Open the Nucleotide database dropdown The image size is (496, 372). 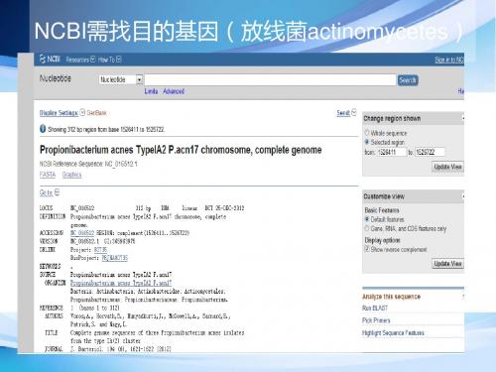121,79
